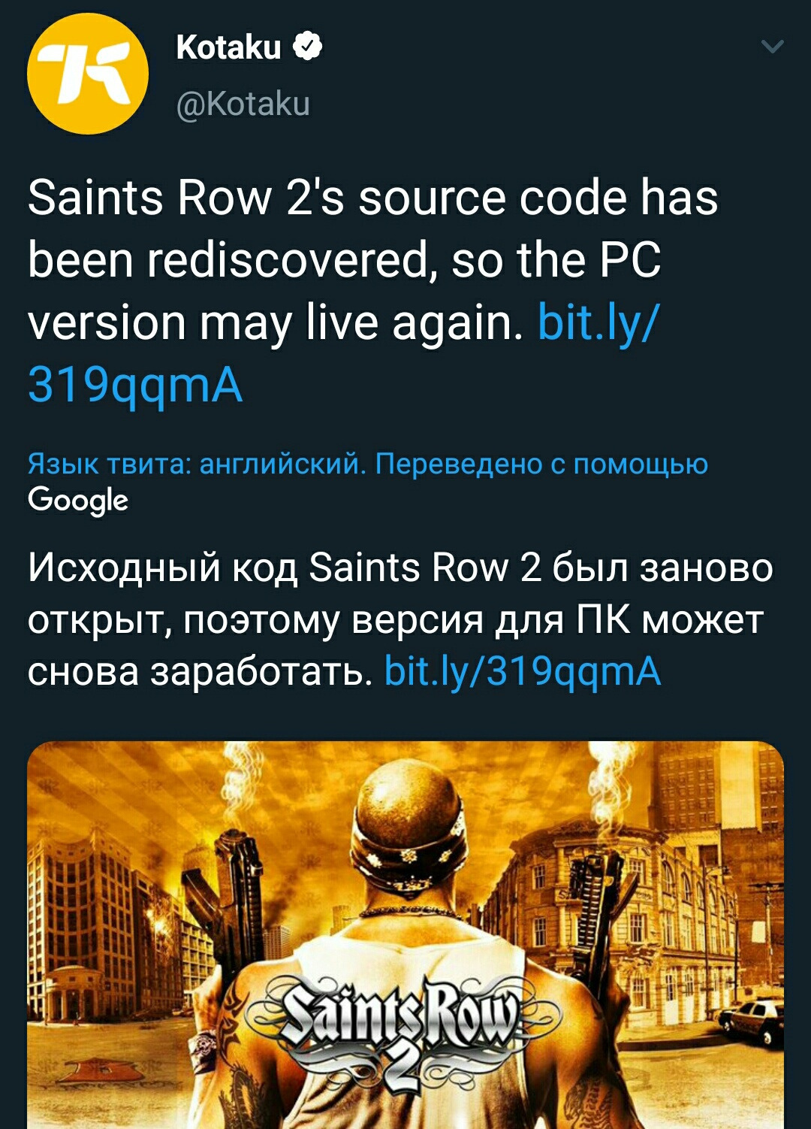Open the Saints Row 2 cover image

[405, 935]
